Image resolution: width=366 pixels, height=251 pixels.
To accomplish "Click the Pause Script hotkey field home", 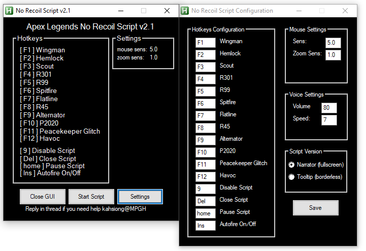I will point(206,213).
